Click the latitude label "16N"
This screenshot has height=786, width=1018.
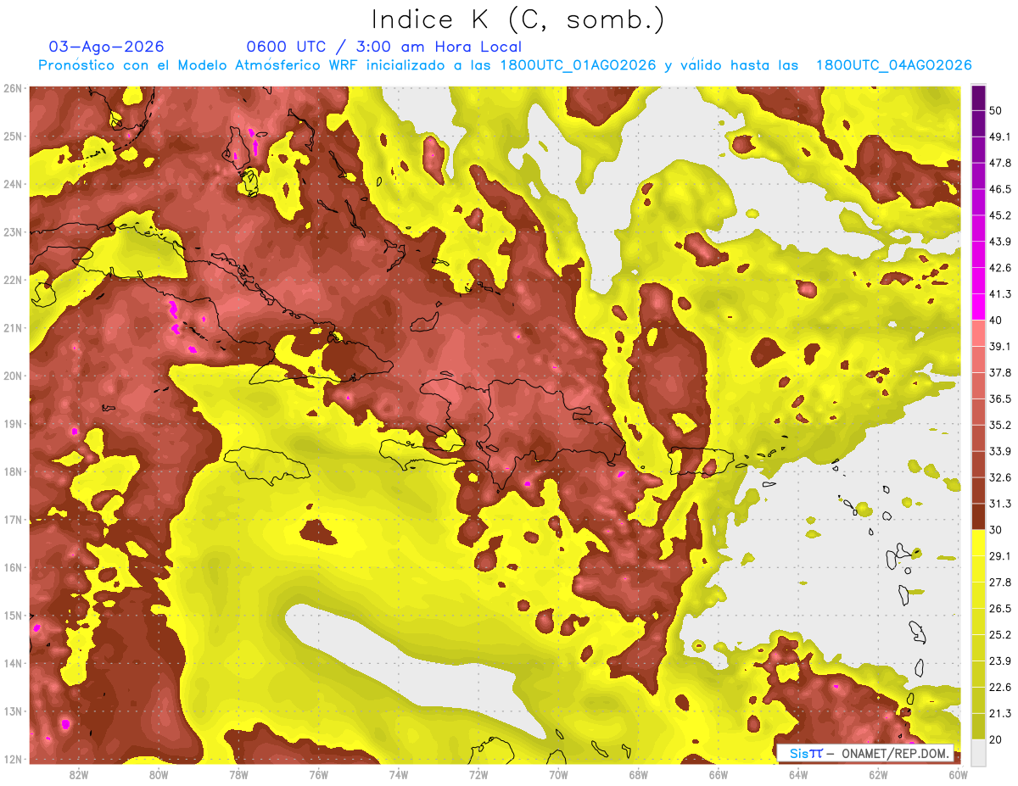point(13,567)
